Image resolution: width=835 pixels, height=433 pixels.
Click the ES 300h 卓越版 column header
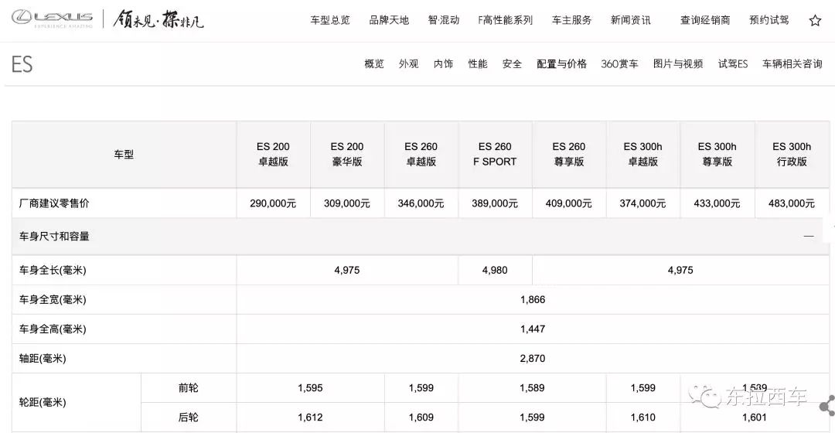[642, 154]
